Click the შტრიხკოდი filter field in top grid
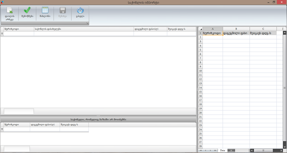 pyautogui.click(x=19, y=34)
